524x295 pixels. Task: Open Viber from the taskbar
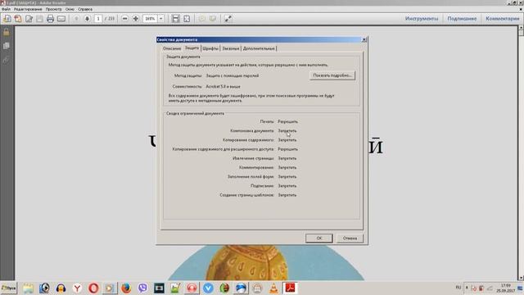(x=142, y=288)
